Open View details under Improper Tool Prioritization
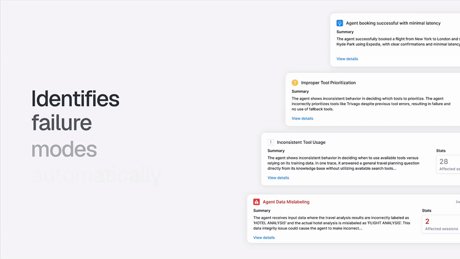Image resolution: width=460 pixels, height=259 pixels. point(302,119)
